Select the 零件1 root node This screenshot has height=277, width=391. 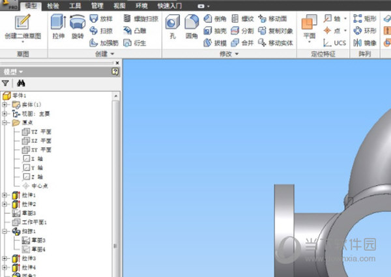[14, 96]
